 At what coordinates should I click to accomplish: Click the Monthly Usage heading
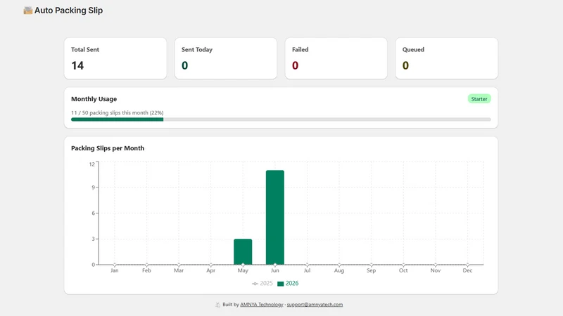point(94,99)
